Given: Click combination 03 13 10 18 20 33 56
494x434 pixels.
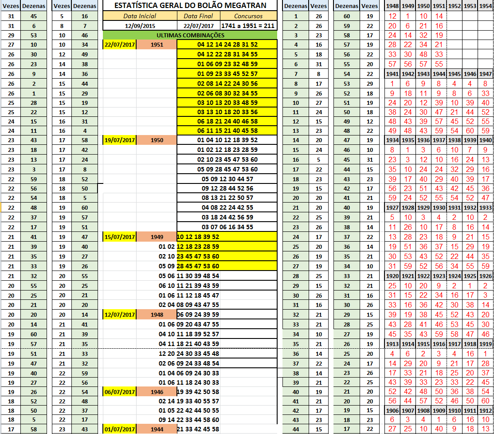Looking at the screenshot, I should (227, 112).
